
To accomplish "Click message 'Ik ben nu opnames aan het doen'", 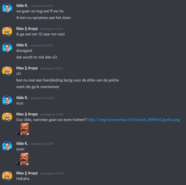I will (43, 18).
